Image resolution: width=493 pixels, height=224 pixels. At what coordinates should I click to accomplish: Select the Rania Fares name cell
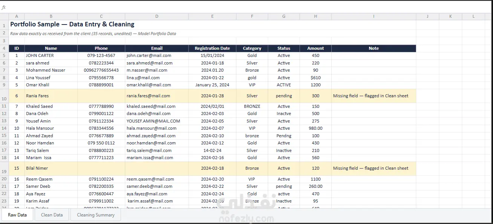click(x=51, y=96)
